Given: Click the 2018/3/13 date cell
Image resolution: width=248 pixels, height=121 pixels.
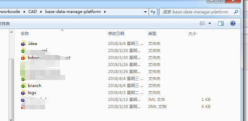Looking at the screenshot, I should [124, 99].
